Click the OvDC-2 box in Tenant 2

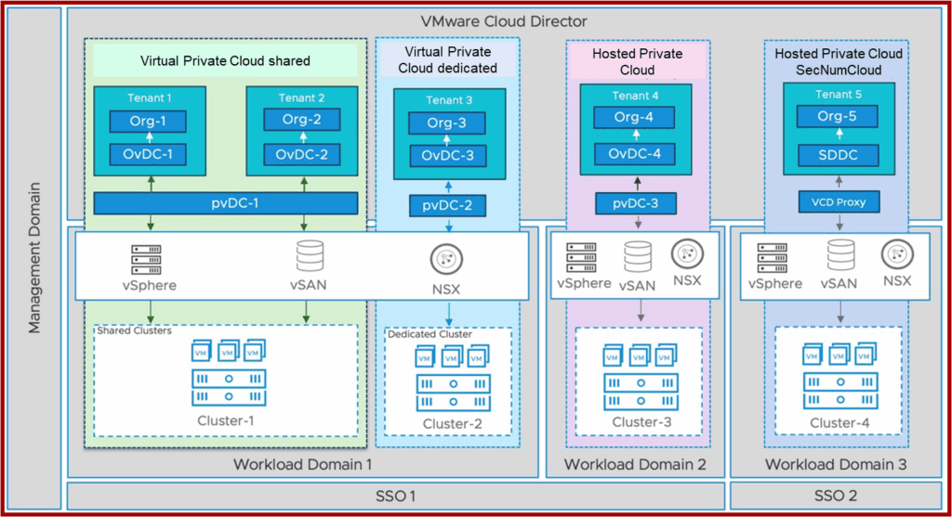[x=302, y=154]
